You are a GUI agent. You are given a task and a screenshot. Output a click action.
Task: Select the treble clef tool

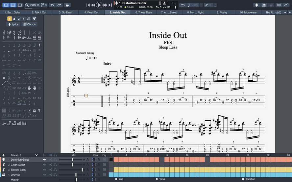click(4, 33)
